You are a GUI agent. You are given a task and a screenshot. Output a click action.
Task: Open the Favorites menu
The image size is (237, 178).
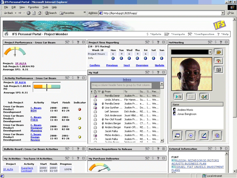33,7
